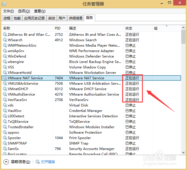Click the gear icon beside VMware NAT Service name

click(x=5, y=78)
